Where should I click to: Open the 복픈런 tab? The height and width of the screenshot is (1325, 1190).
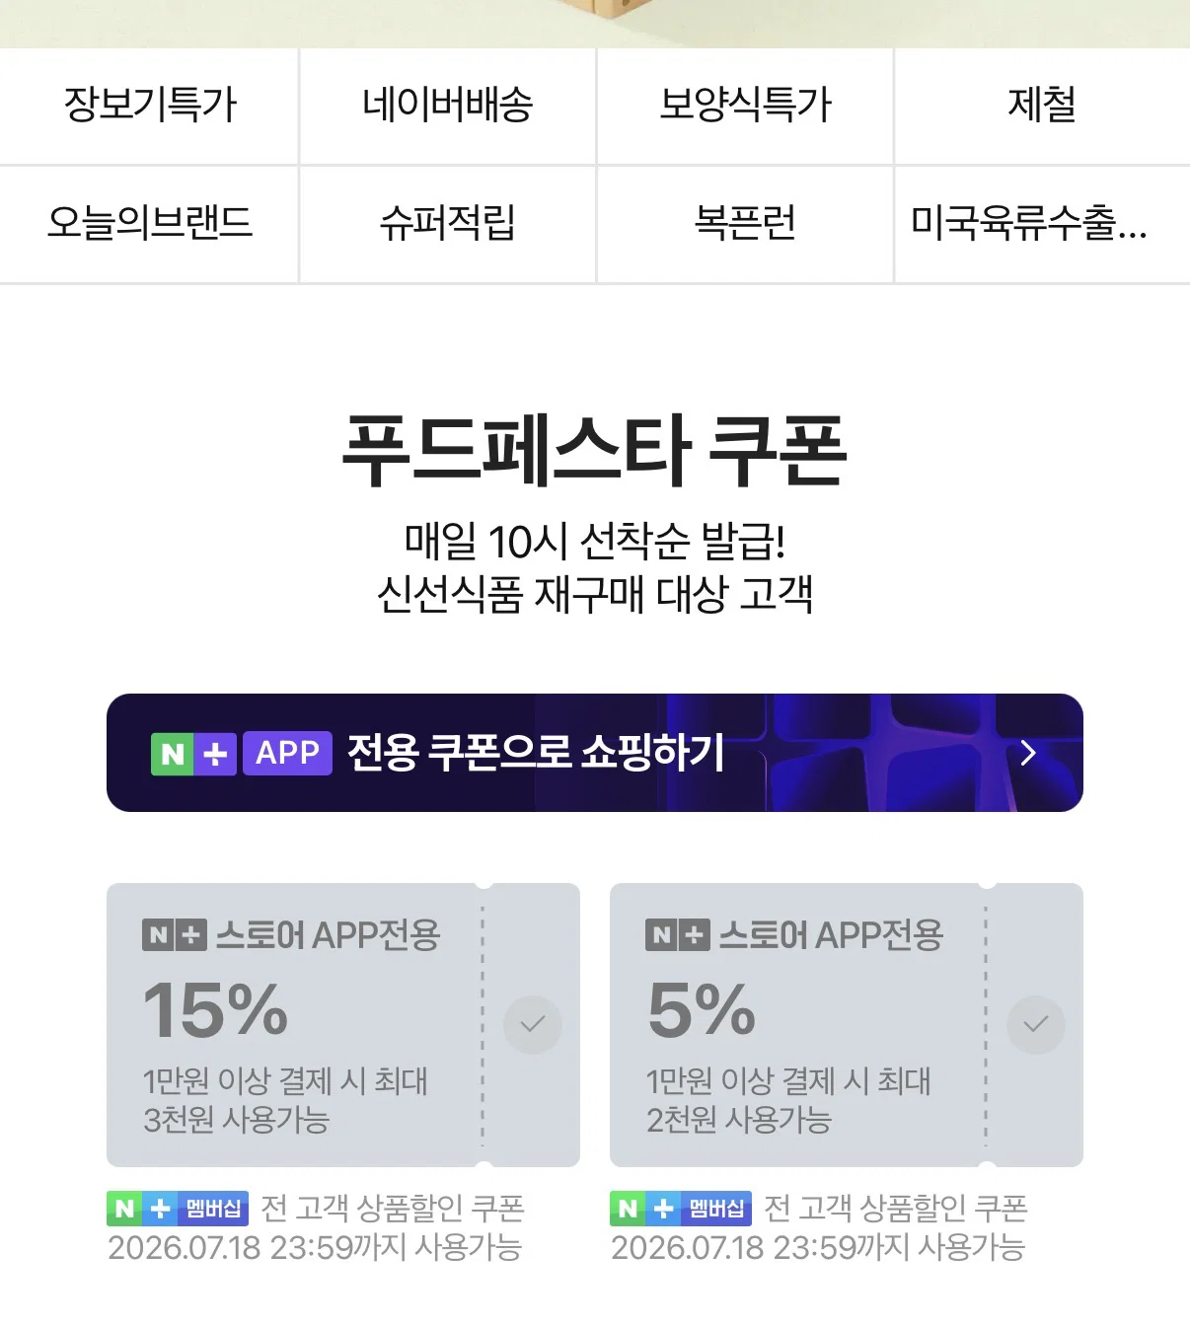(745, 224)
